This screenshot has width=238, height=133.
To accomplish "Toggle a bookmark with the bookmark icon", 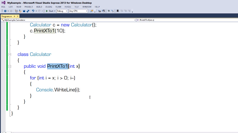I will pos(117,11).
